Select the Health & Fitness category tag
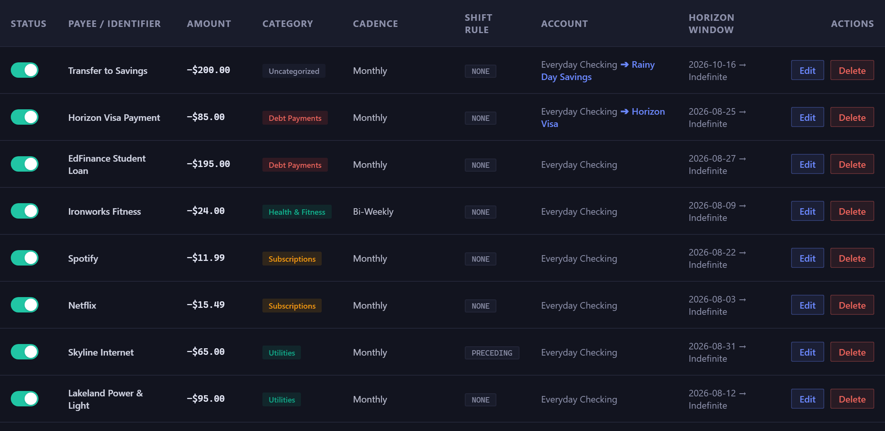The height and width of the screenshot is (431, 885). pos(297,212)
